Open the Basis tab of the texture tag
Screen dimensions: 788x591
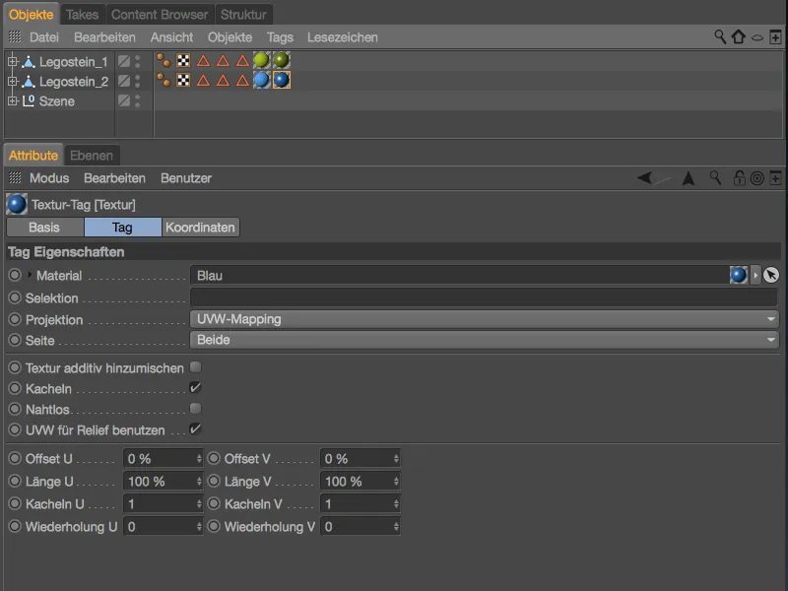click(x=44, y=228)
